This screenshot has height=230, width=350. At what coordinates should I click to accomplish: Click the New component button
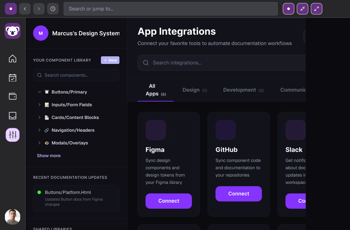point(110,60)
